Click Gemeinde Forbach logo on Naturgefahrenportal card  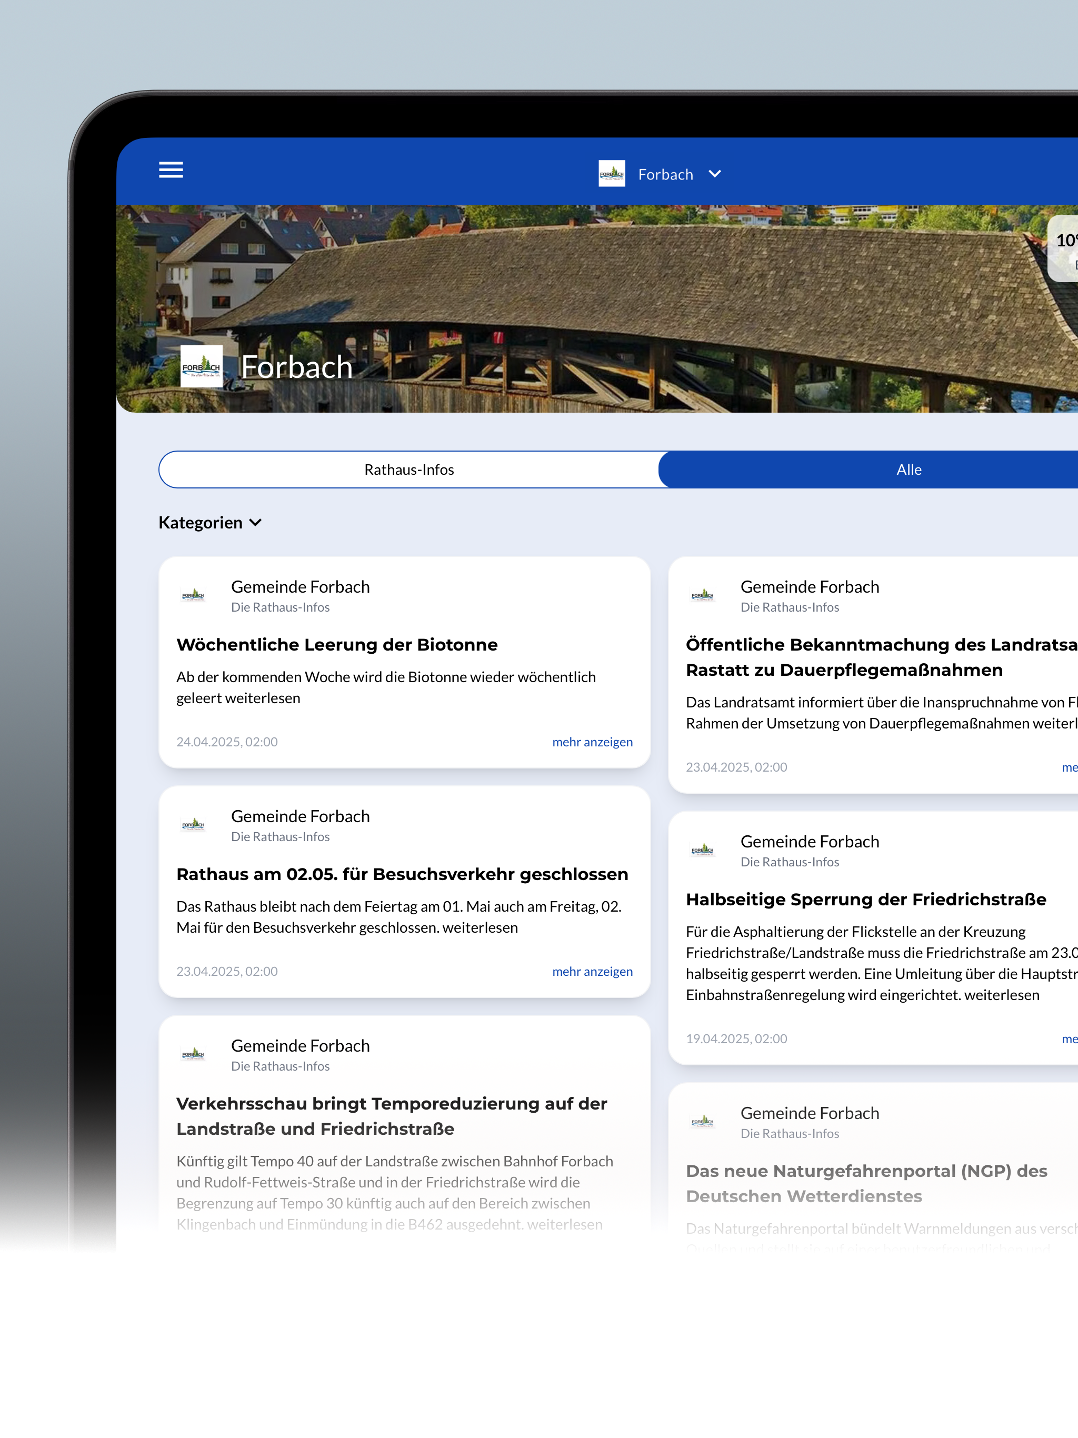click(x=703, y=1122)
